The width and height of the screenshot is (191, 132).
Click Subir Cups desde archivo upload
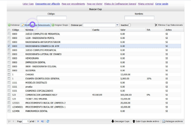point(134,122)
